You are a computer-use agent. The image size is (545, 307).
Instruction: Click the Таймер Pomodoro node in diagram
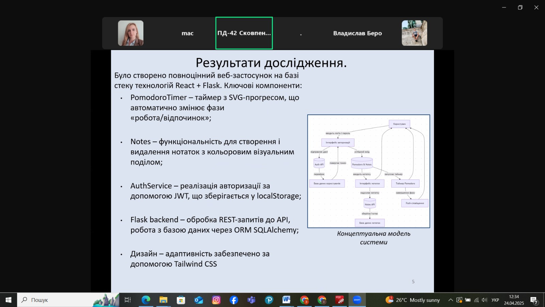405,184
